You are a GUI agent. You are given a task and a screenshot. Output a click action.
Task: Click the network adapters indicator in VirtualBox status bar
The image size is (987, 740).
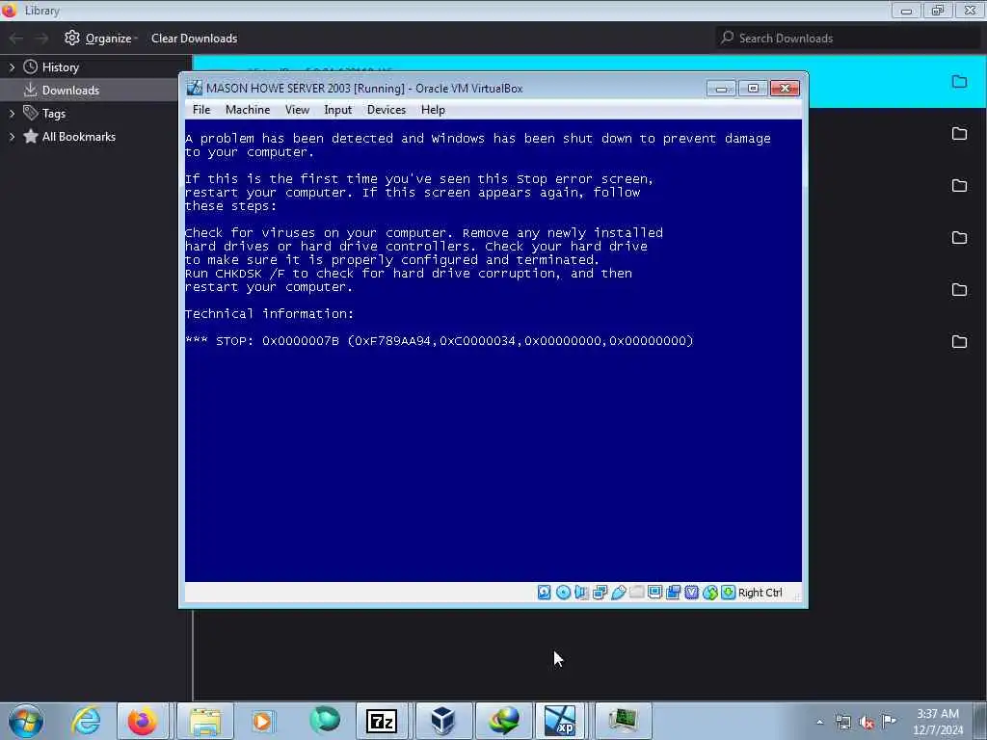tap(600, 593)
